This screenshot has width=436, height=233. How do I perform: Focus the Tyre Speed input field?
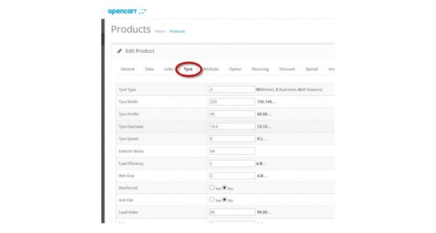[x=232, y=139]
